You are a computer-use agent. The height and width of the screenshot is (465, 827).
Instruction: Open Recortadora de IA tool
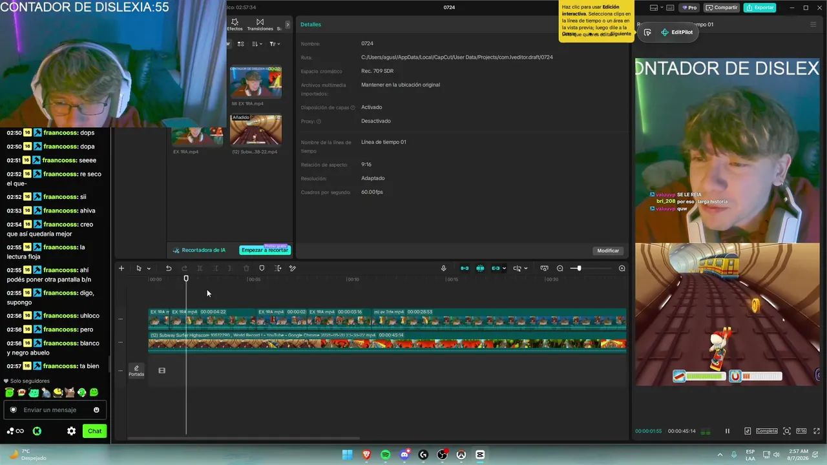tap(199, 250)
